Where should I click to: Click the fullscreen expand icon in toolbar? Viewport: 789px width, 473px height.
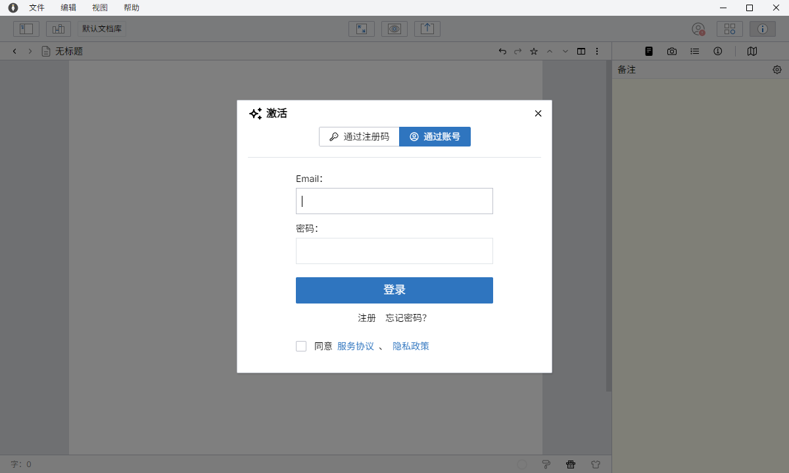(x=362, y=29)
